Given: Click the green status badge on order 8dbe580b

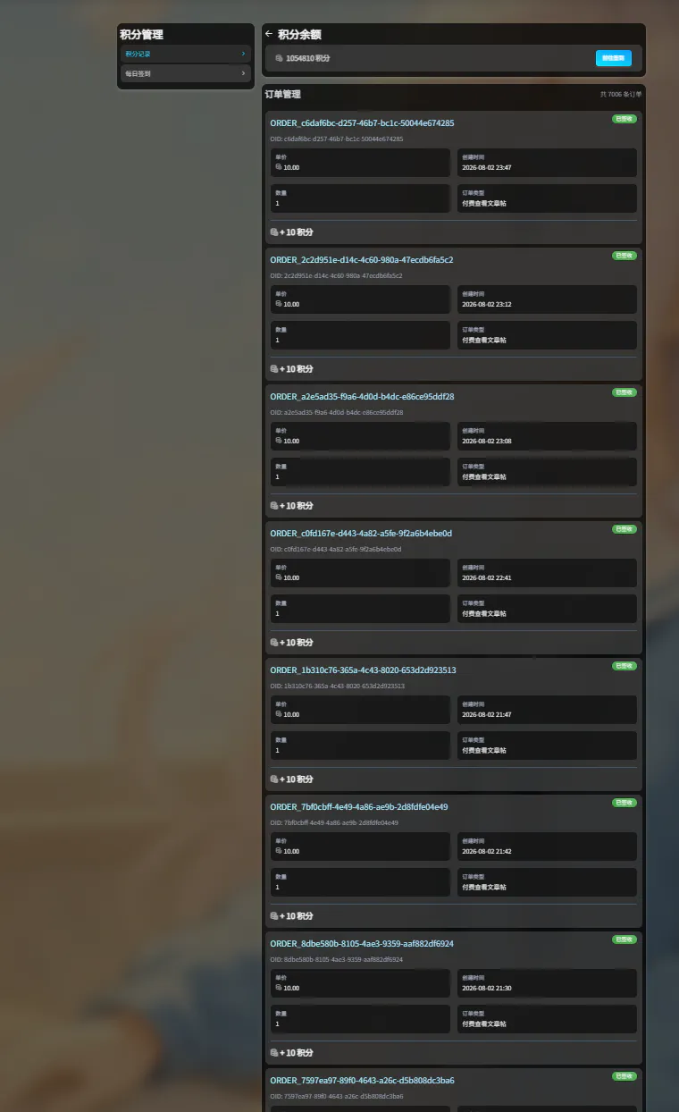Looking at the screenshot, I should [x=625, y=939].
